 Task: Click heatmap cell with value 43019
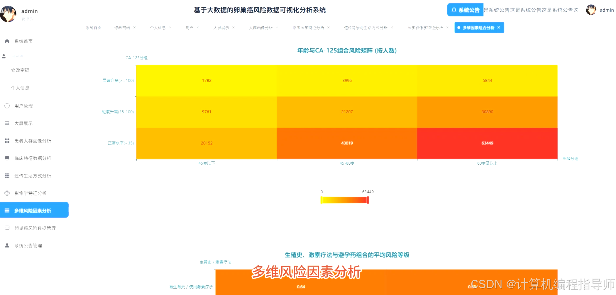(347, 143)
